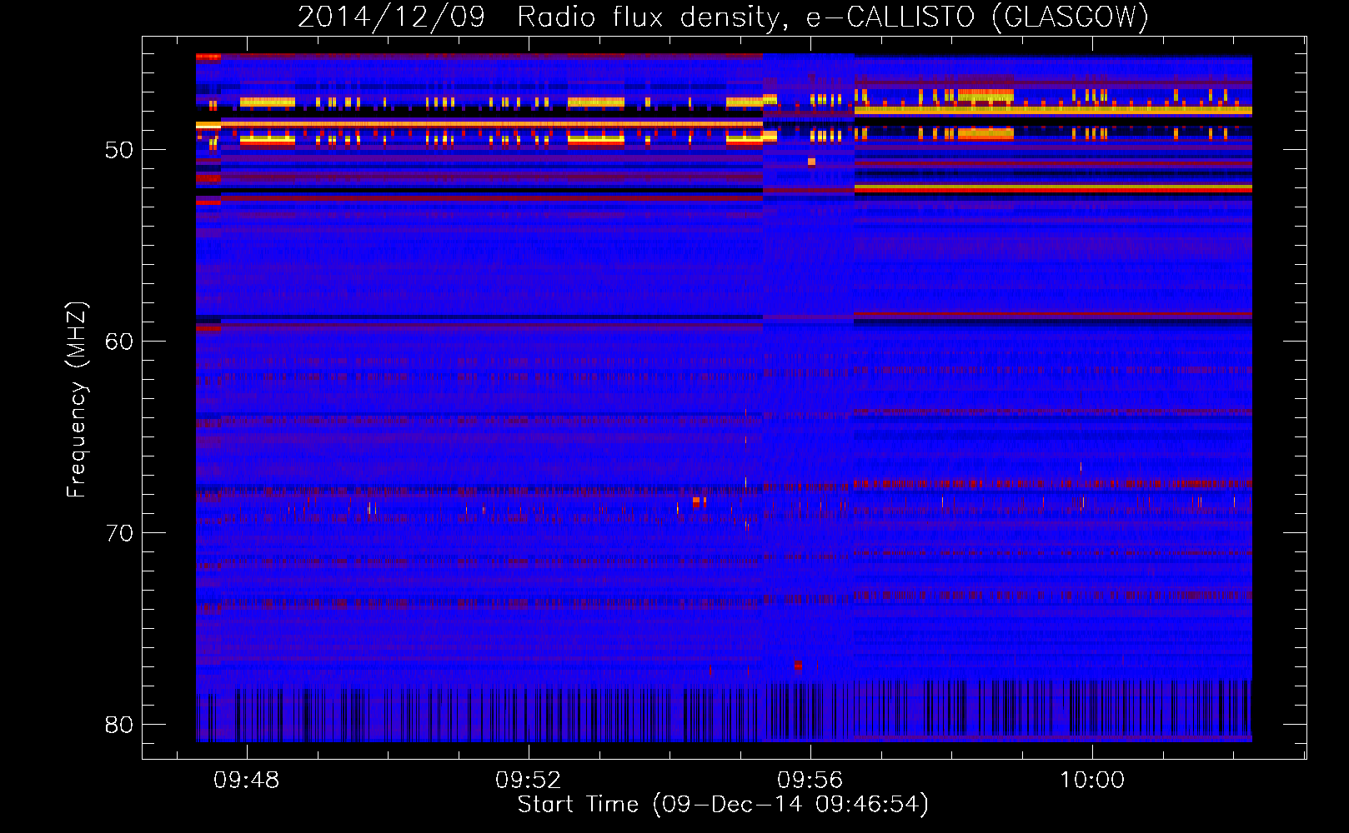Click the 50 frequency tick label

[x=119, y=150]
